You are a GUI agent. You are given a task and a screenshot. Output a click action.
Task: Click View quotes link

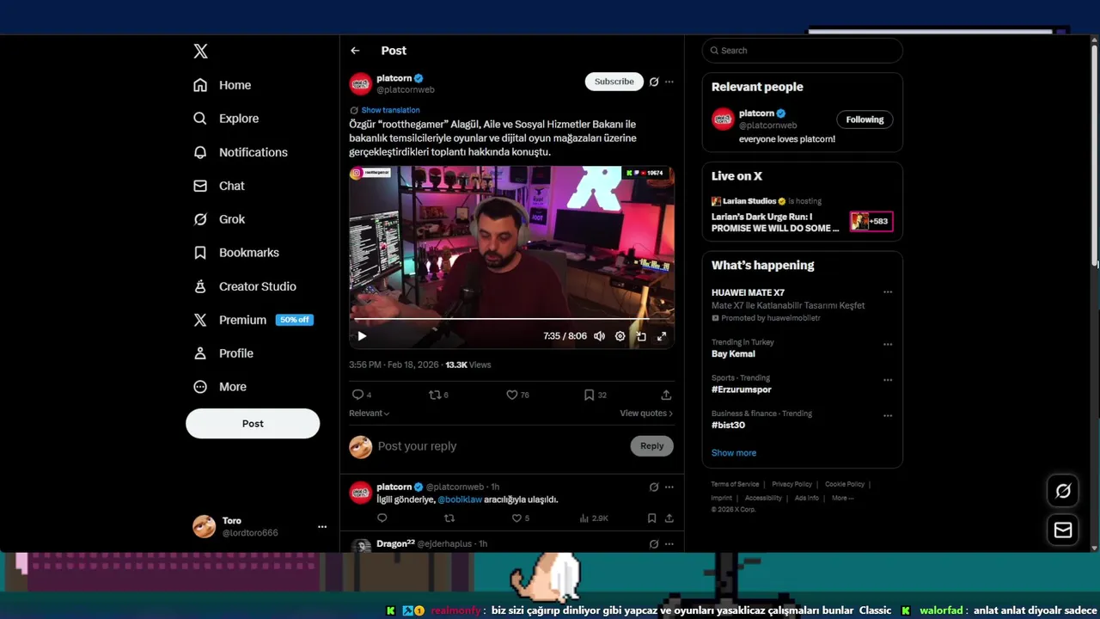tap(646, 414)
